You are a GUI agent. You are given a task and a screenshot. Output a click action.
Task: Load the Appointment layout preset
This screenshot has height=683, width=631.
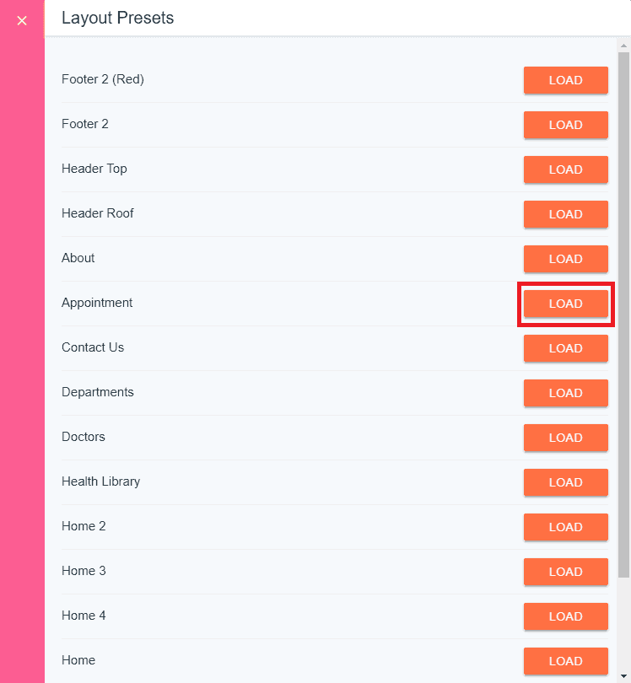(x=565, y=304)
